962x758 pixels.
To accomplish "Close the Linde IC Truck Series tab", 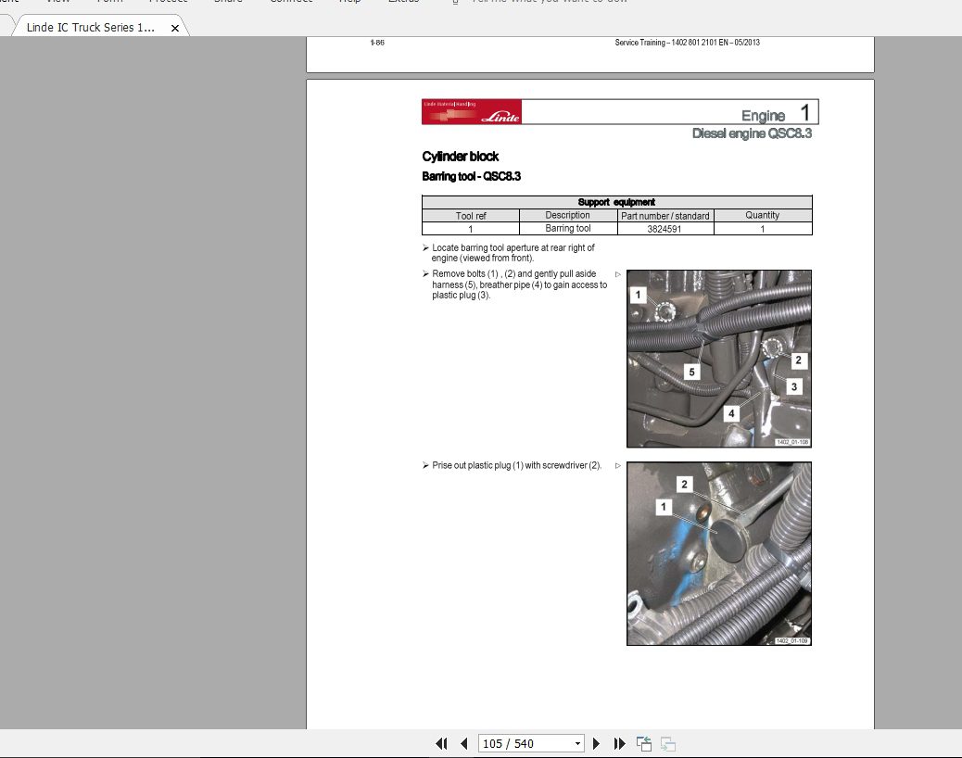I will 175,28.
